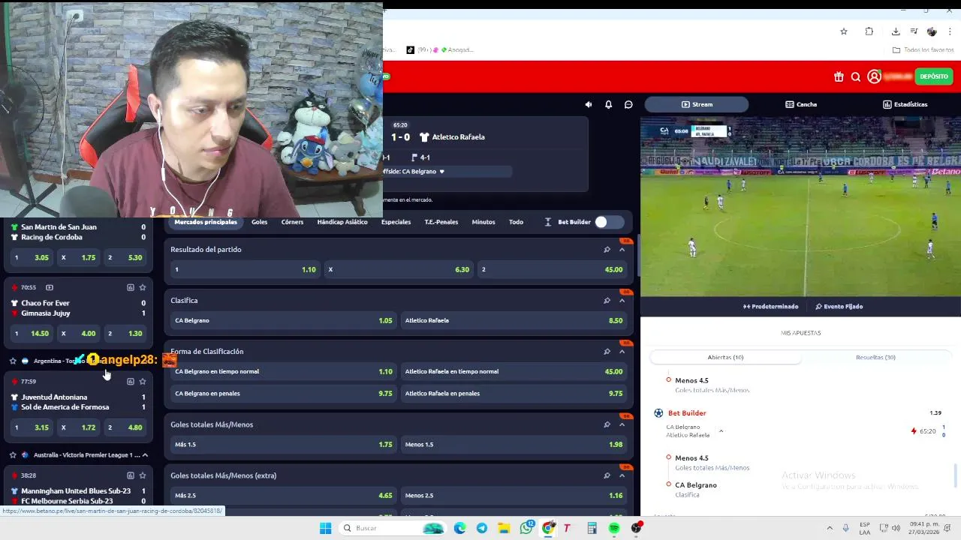961x540 pixels.
Task: Pin the Goles totales Más/Menos market
Action: point(607,424)
